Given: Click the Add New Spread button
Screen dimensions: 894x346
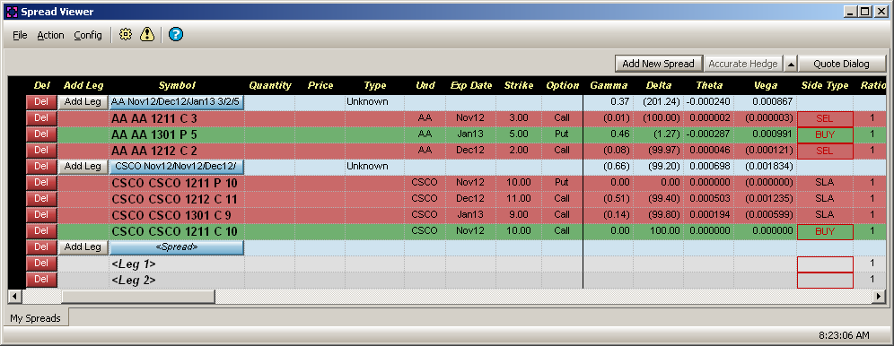Looking at the screenshot, I should point(659,64).
